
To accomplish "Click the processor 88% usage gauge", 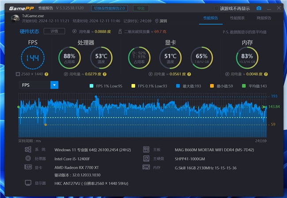I will coord(70,58).
